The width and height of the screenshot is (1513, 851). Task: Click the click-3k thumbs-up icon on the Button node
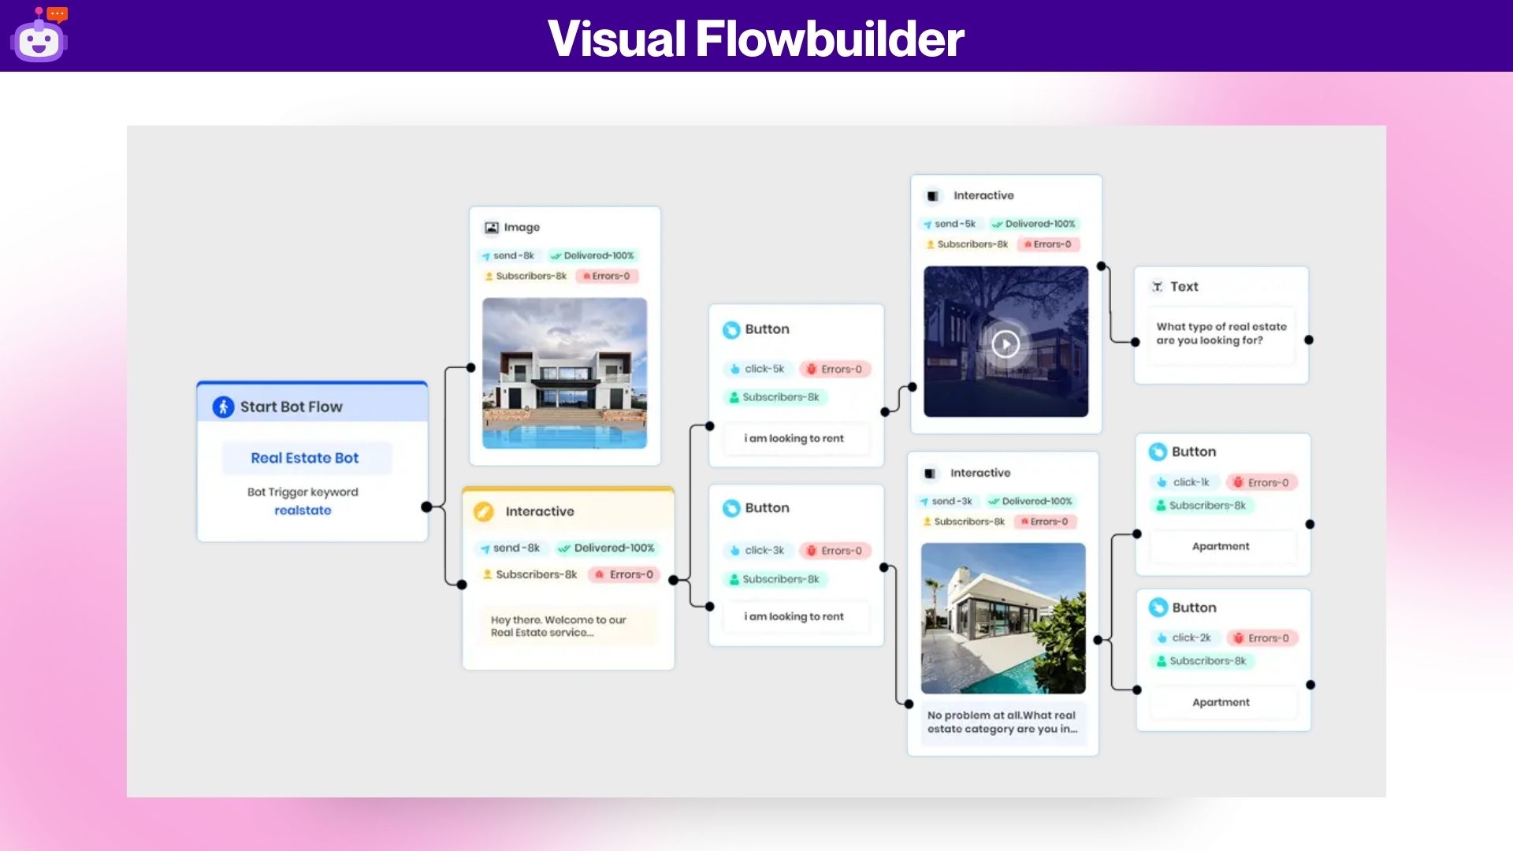point(735,550)
